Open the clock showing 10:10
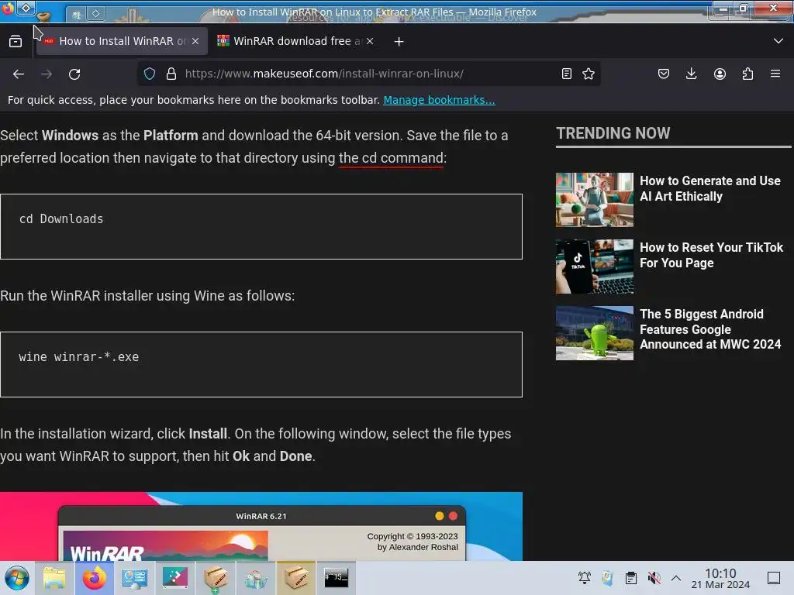This screenshot has width=794, height=595. [x=720, y=578]
